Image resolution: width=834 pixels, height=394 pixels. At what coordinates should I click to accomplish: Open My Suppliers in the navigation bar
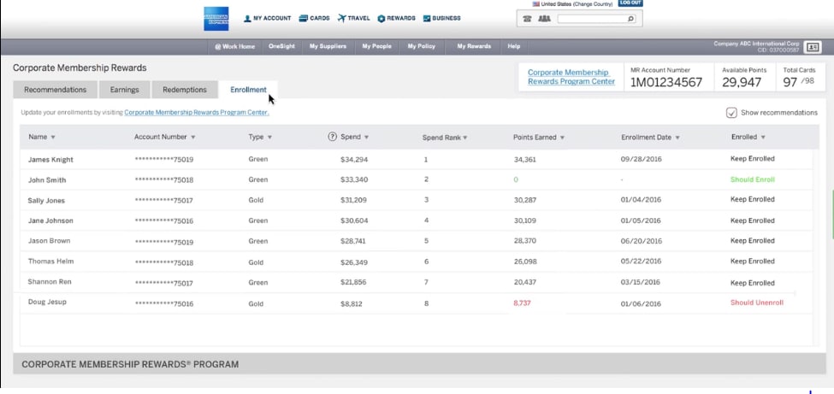[x=328, y=46]
